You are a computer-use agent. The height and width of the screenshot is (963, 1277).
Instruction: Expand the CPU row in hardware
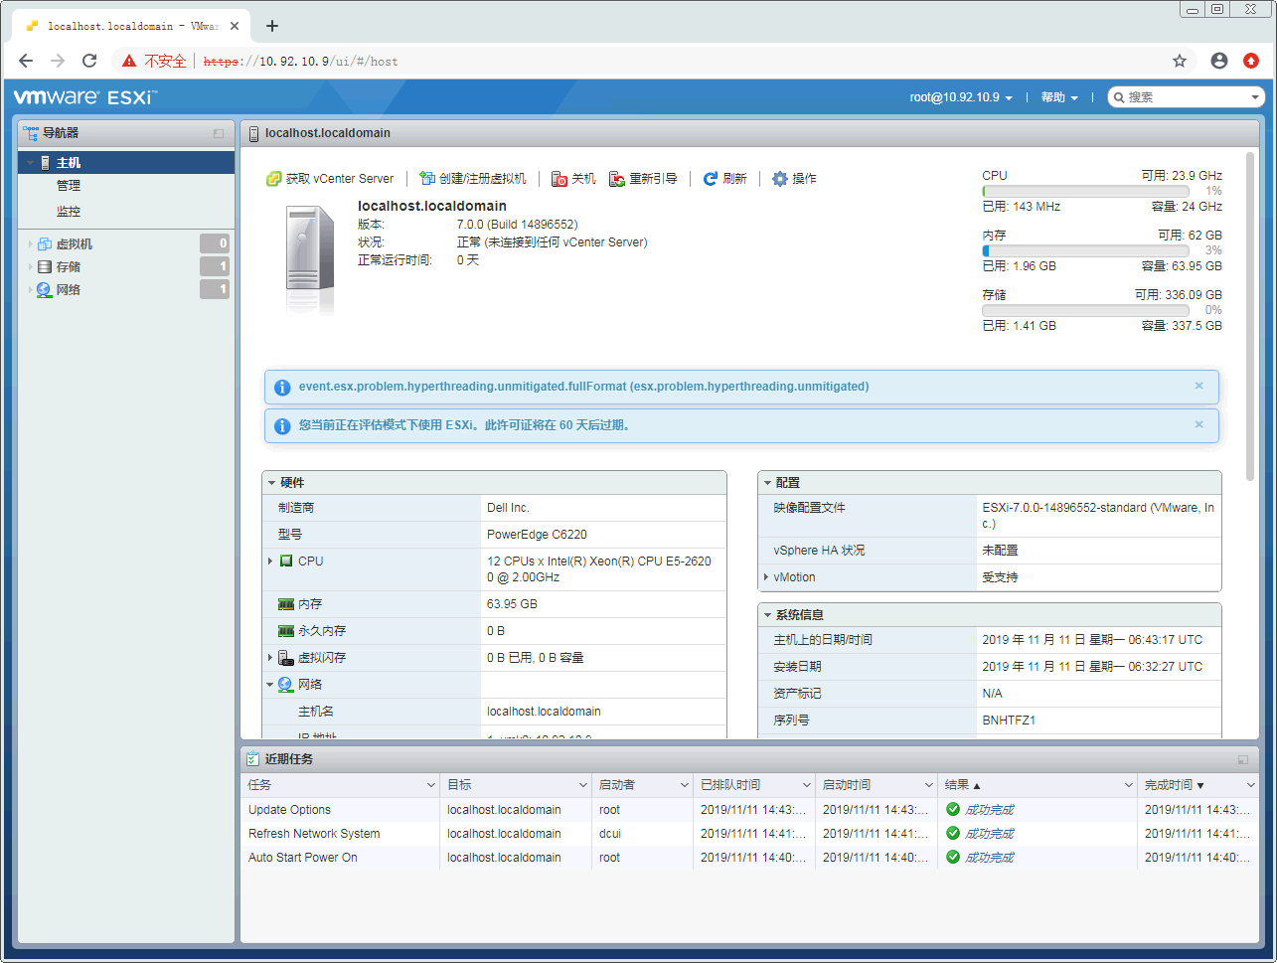(269, 562)
